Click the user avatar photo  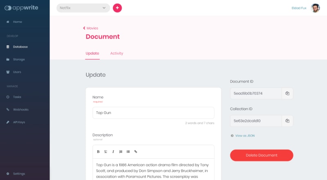[315, 8]
